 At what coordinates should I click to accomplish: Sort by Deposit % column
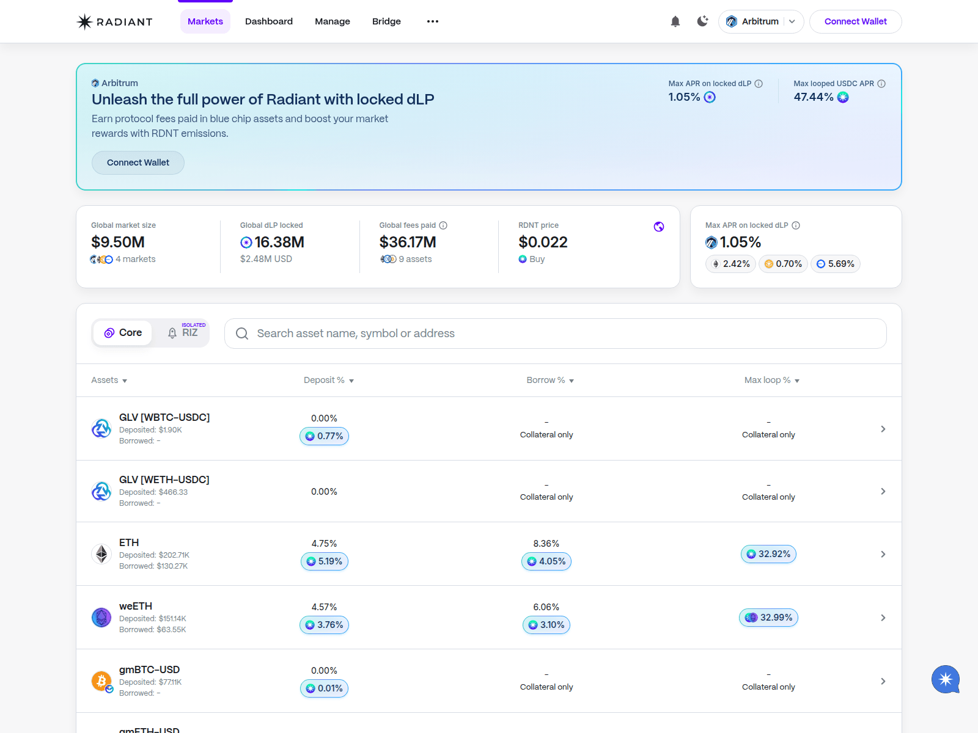(329, 380)
